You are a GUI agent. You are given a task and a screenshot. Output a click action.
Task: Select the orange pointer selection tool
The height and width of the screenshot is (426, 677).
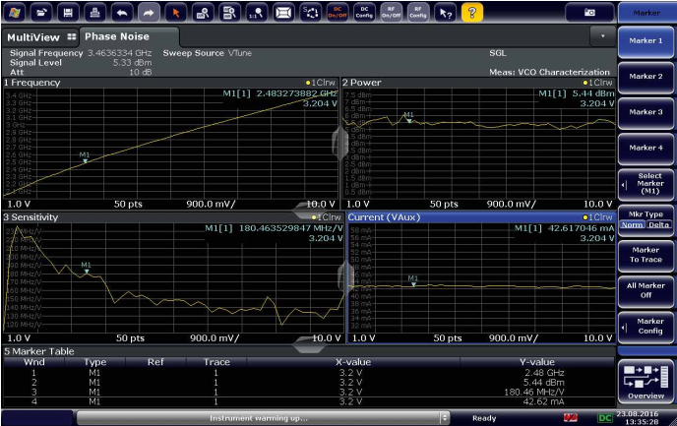point(175,12)
